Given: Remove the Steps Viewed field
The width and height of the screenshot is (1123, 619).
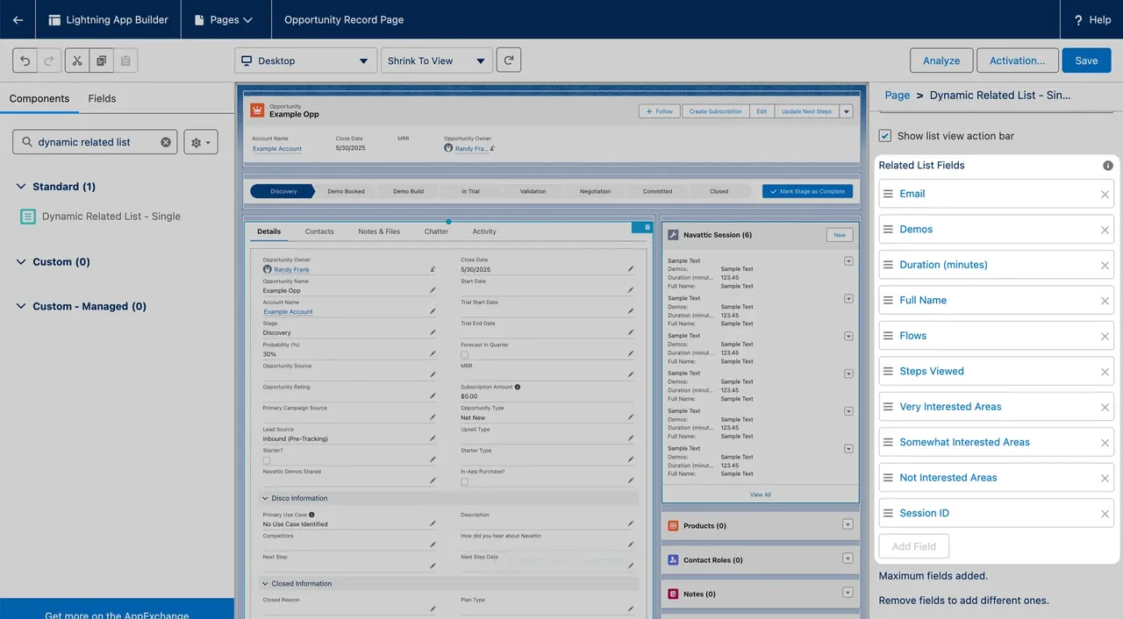Looking at the screenshot, I should click(1105, 372).
